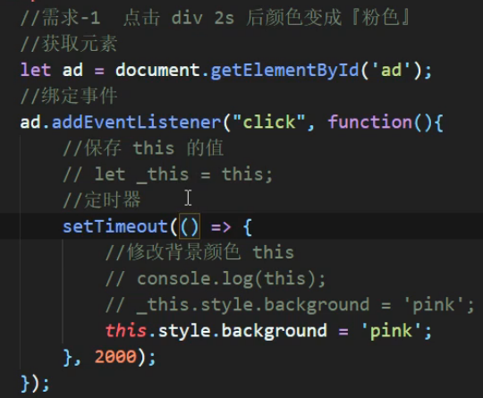Click the comment '//保存 this 的值'
Viewport: 483px width, 398px height.
(143, 148)
